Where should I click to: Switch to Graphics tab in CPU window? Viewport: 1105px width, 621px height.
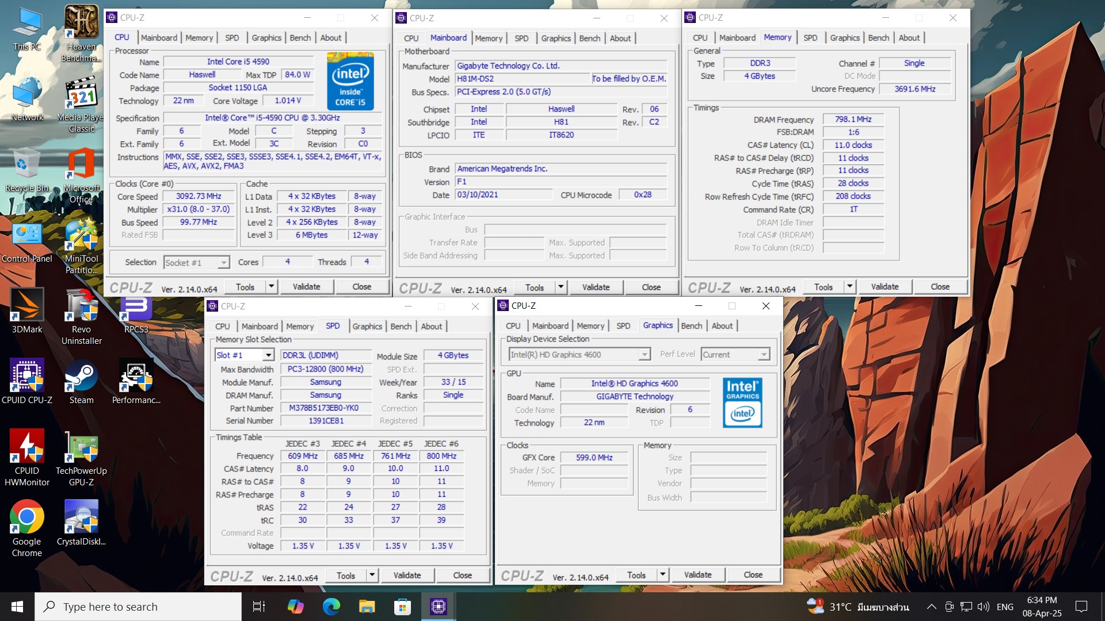tap(266, 38)
